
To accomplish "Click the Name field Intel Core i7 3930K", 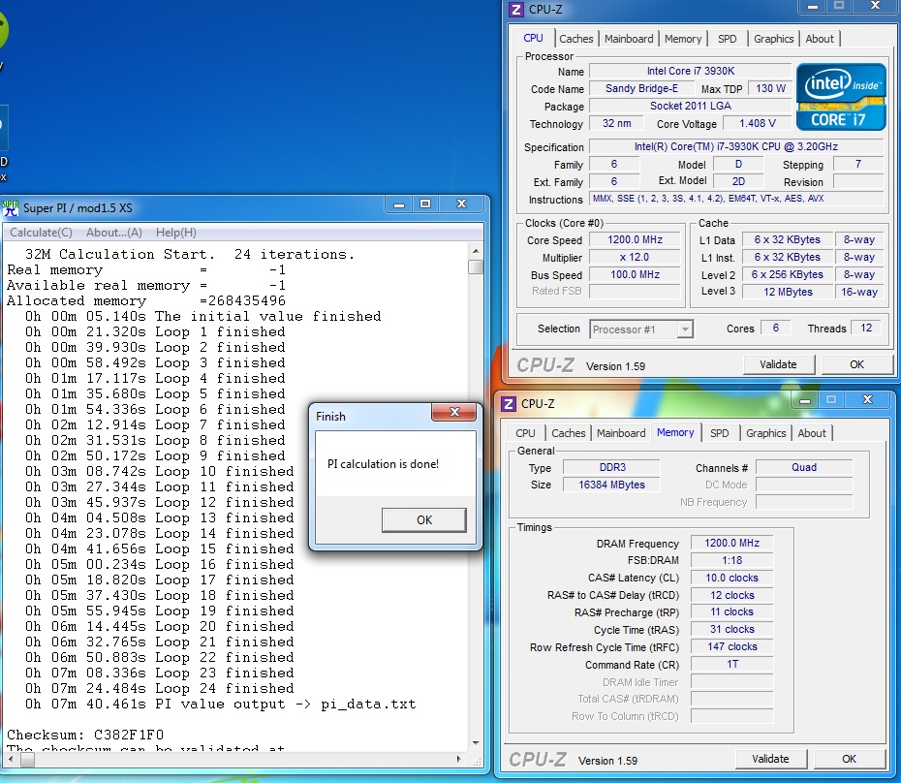I will pyautogui.click(x=690, y=71).
